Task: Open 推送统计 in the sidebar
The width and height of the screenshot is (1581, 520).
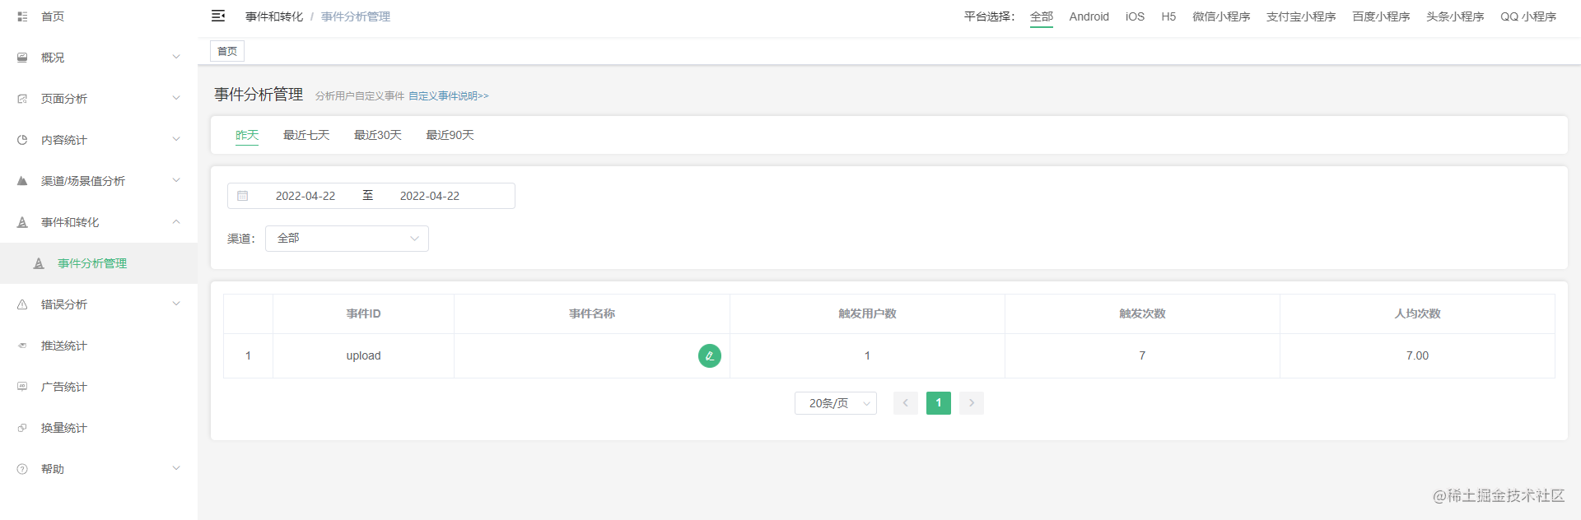Action: click(99, 346)
